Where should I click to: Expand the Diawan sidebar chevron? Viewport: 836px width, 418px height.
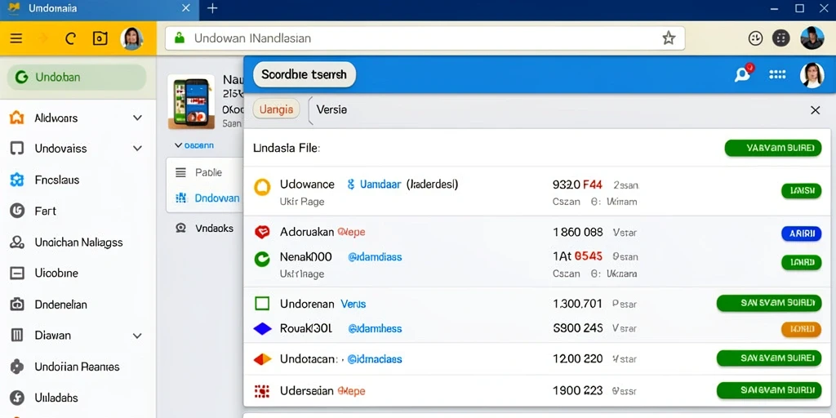(x=137, y=336)
